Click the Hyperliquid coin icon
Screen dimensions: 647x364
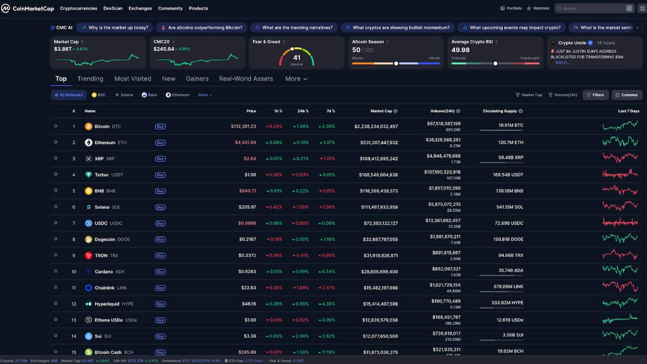coord(88,304)
